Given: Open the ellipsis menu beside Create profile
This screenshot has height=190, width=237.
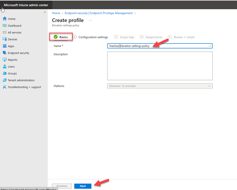Looking at the screenshot, I should pyautogui.click(x=90, y=20).
